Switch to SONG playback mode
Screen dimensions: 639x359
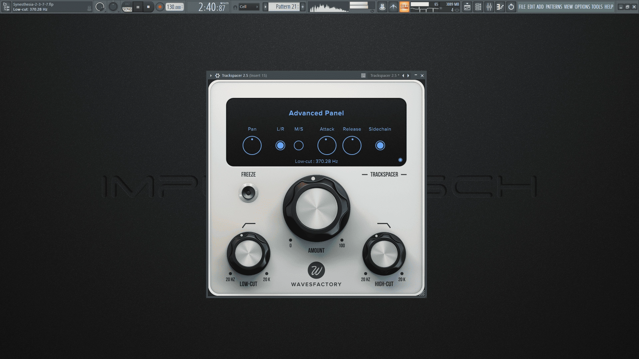[127, 9]
